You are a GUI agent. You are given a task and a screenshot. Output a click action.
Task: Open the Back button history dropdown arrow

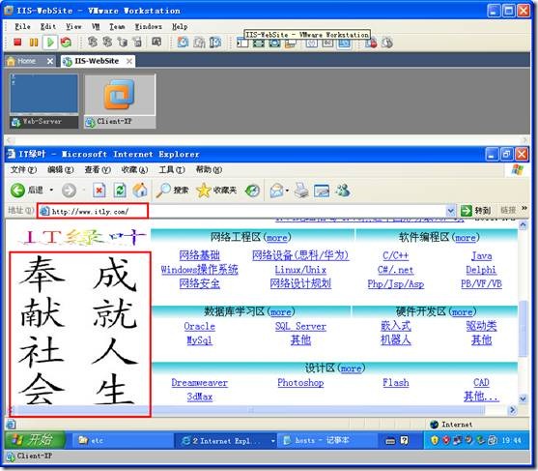pyautogui.click(x=51, y=190)
